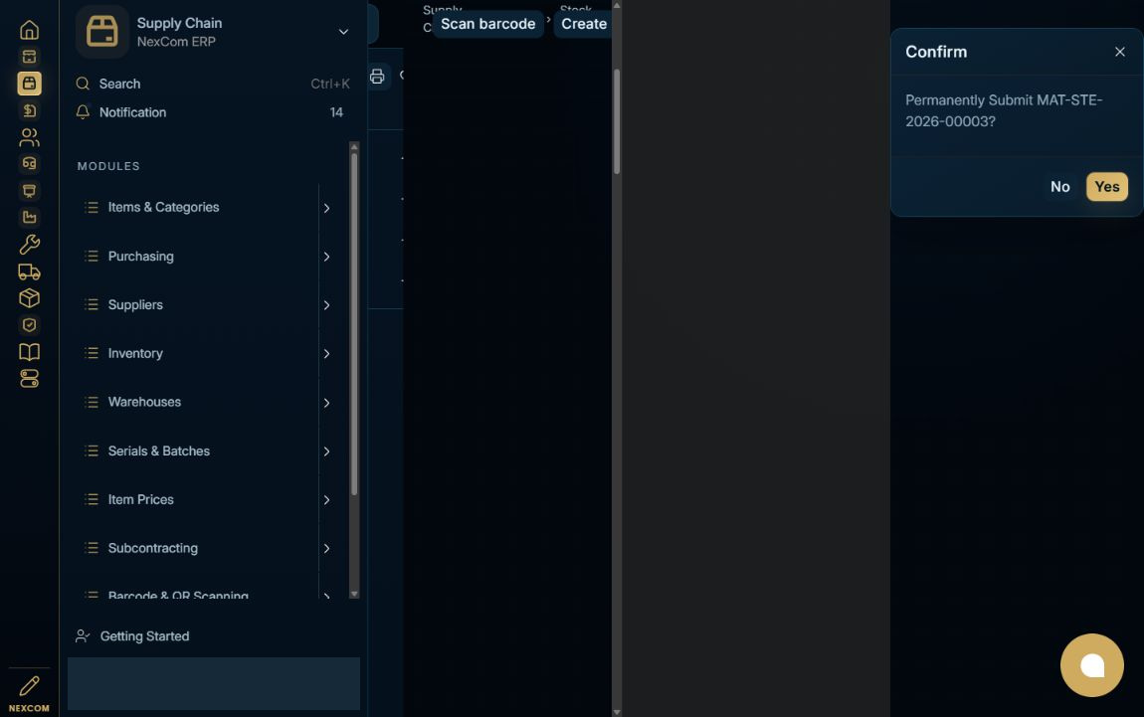The height and width of the screenshot is (717, 1144).
Task: Open Getting Started link
Action: (x=144, y=636)
